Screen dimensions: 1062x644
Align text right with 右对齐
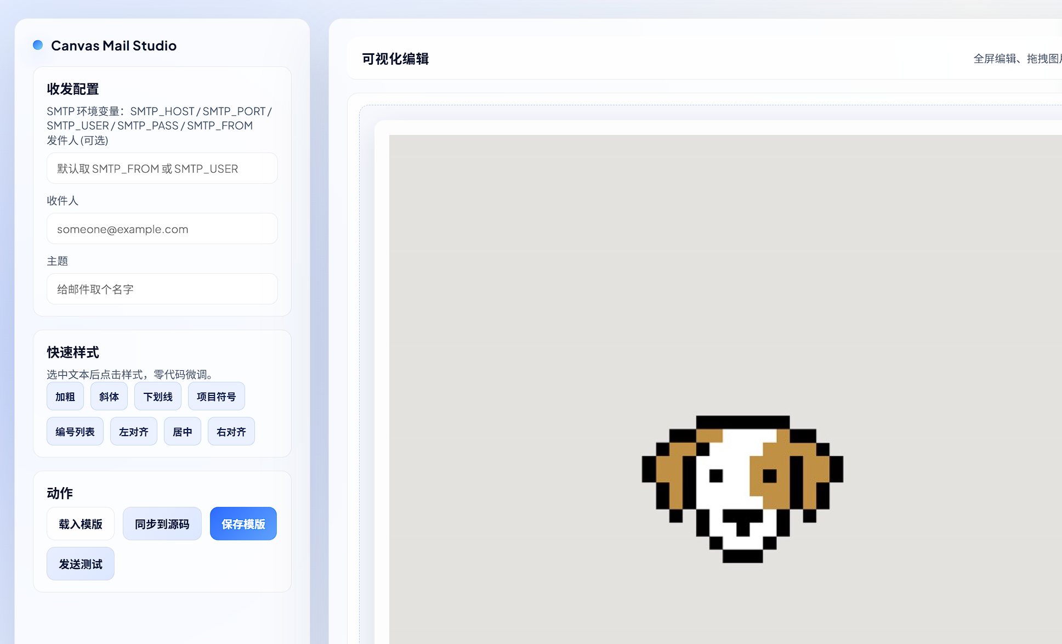pos(231,432)
